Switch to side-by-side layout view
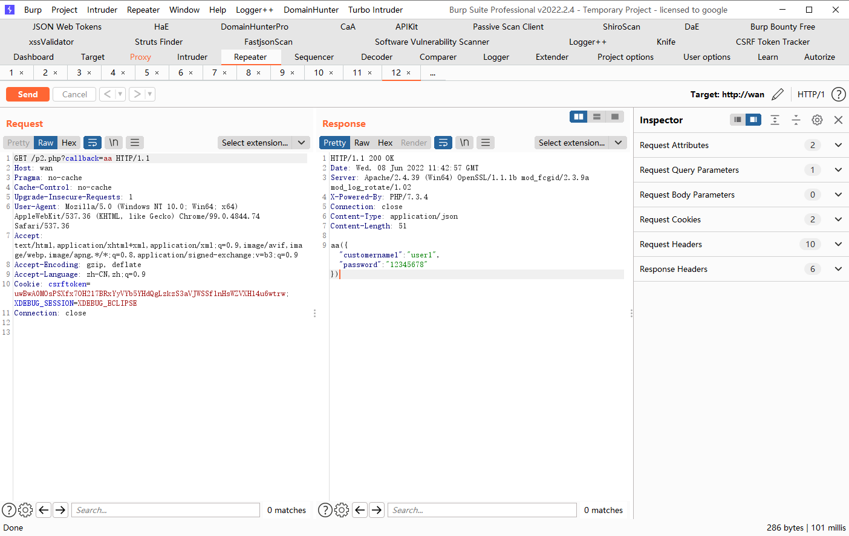 [x=579, y=117]
